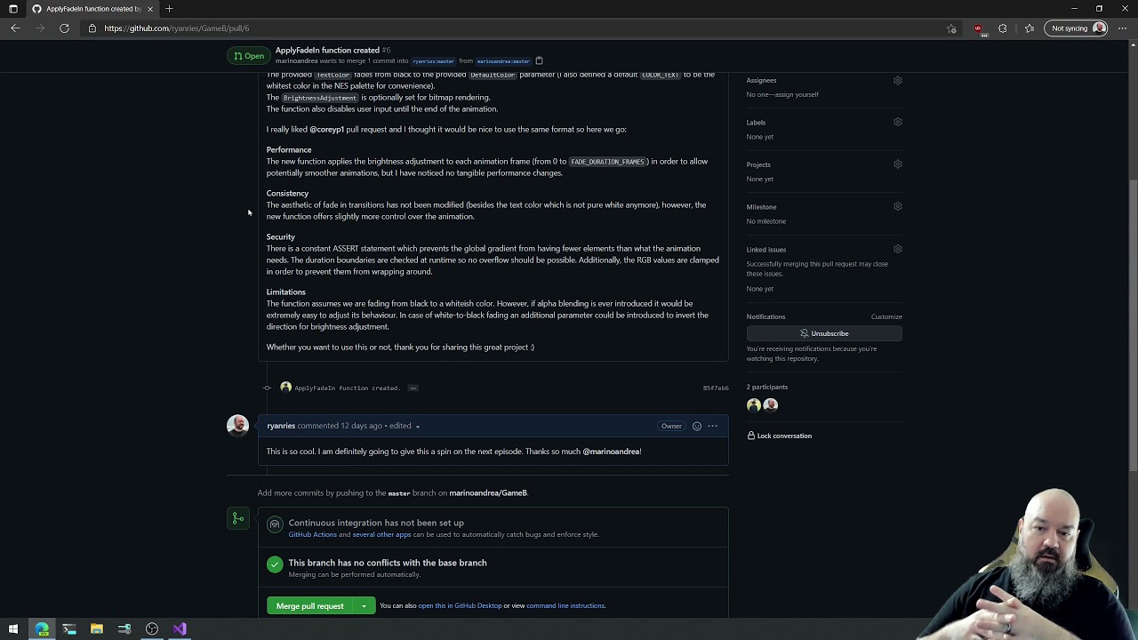This screenshot has width=1138, height=640.
Task: Add page to favorites star icon
Action: click(951, 28)
